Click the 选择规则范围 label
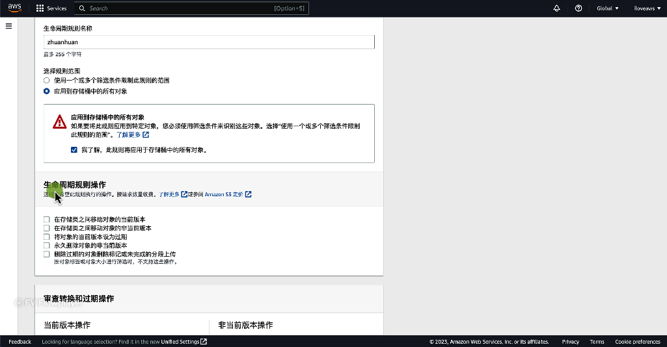 (62, 71)
